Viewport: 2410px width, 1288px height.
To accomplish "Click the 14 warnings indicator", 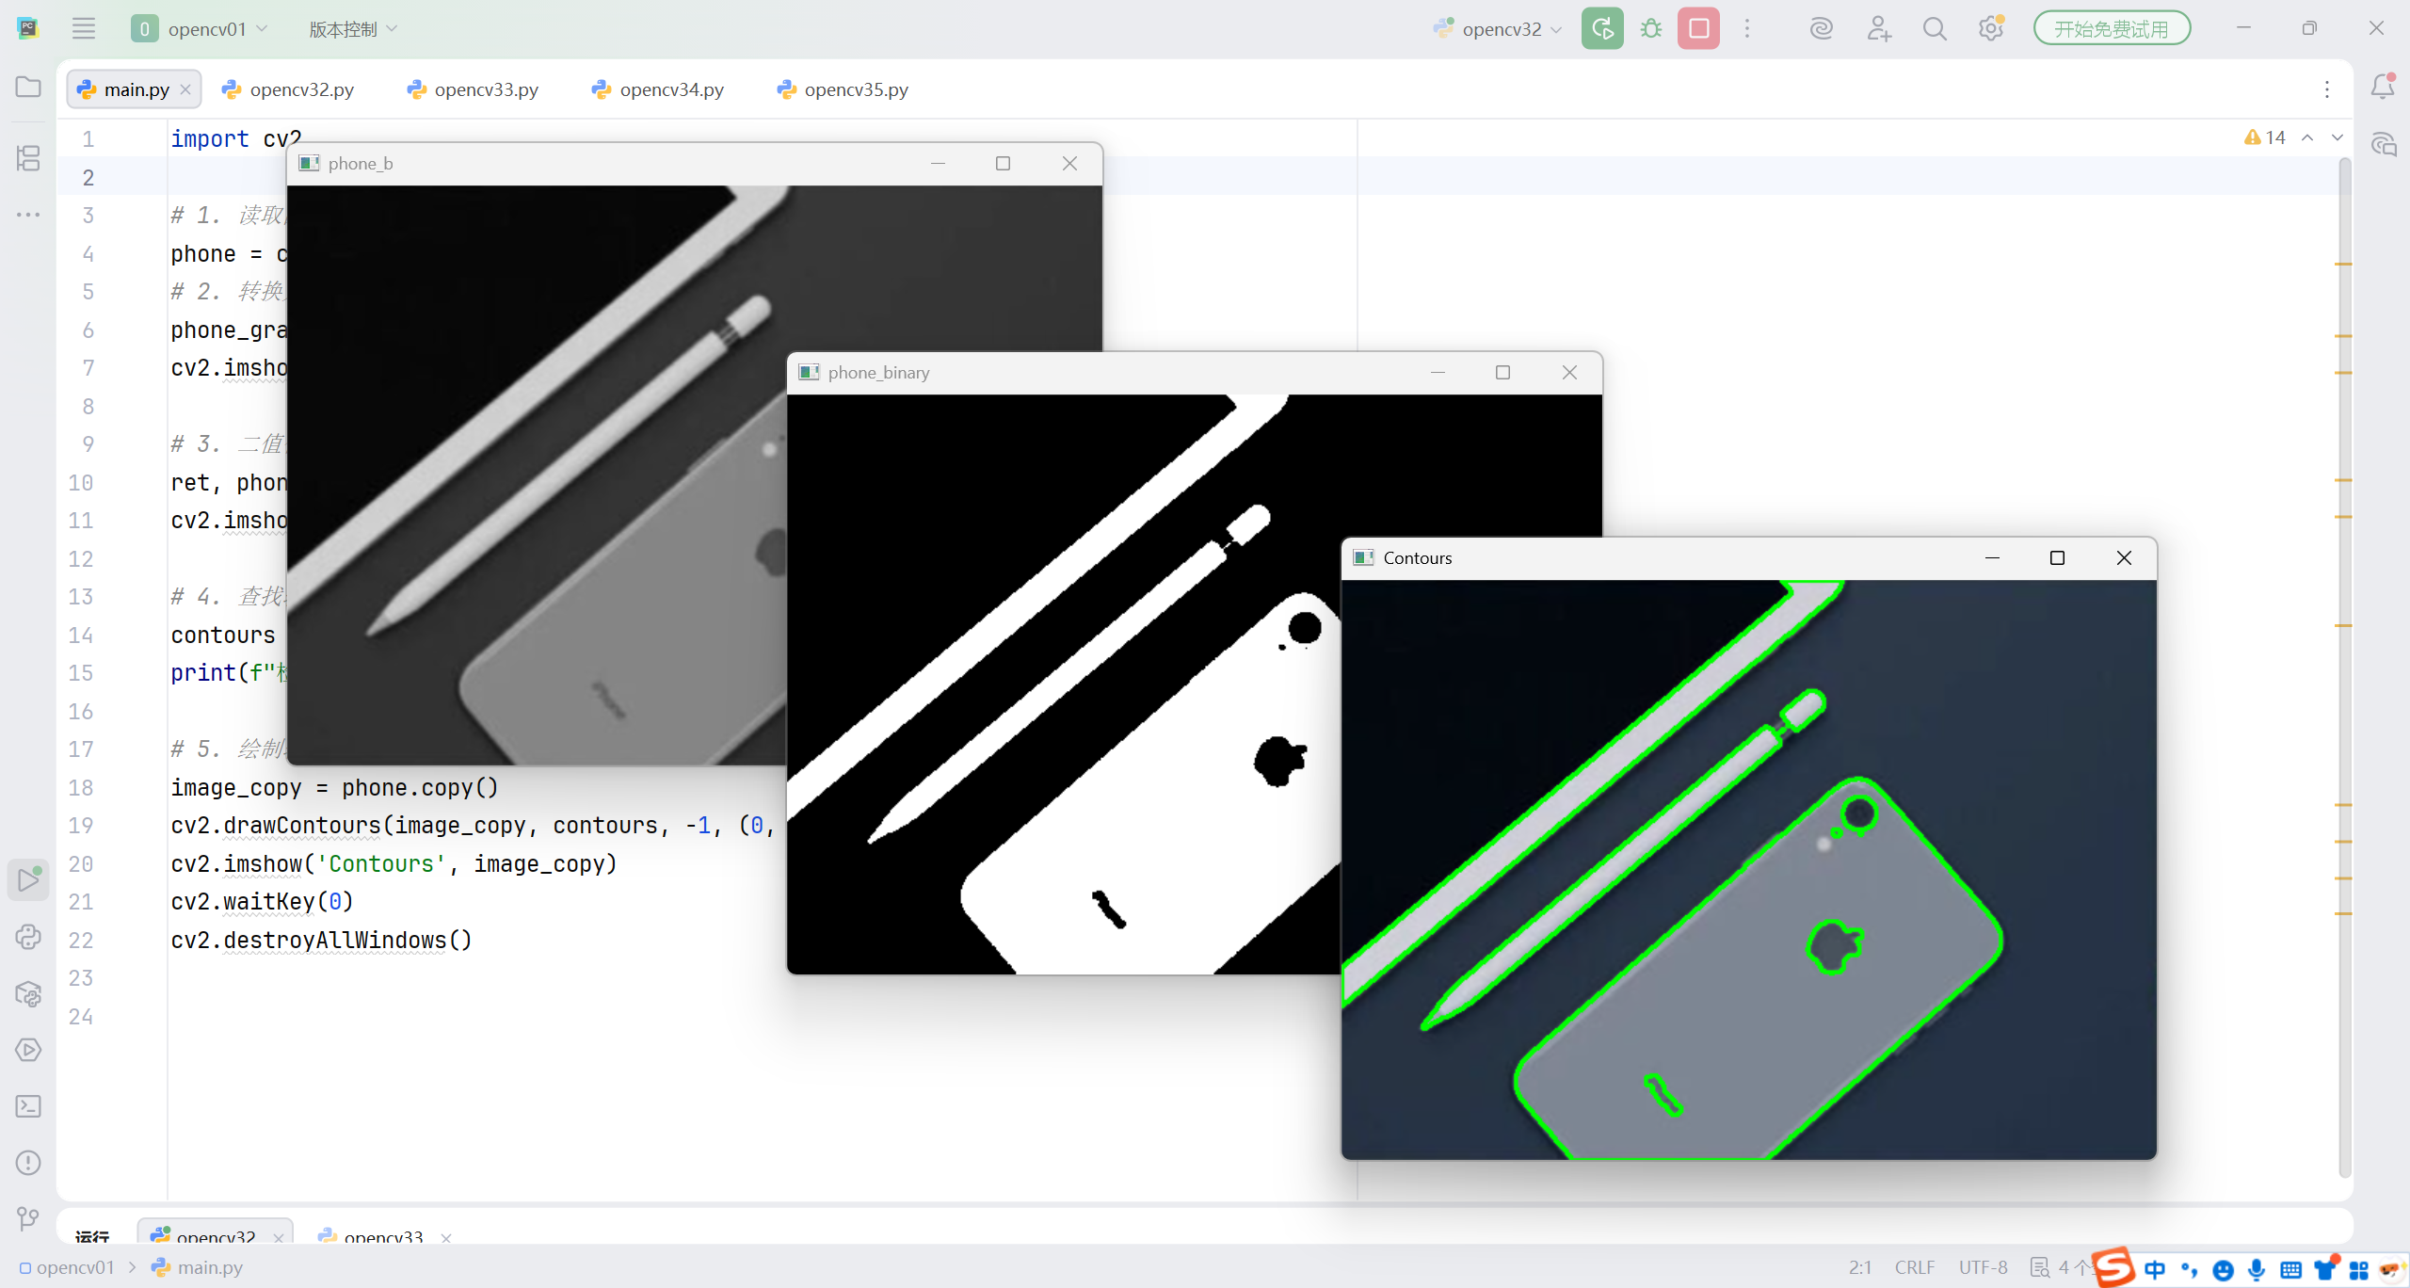I will [2265, 137].
